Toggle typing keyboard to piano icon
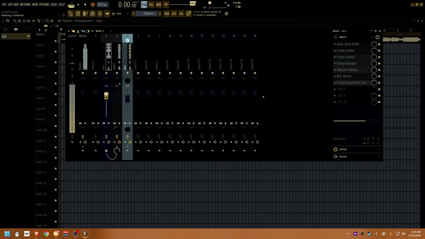This screenshot has height=239, width=425. coord(144,4)
